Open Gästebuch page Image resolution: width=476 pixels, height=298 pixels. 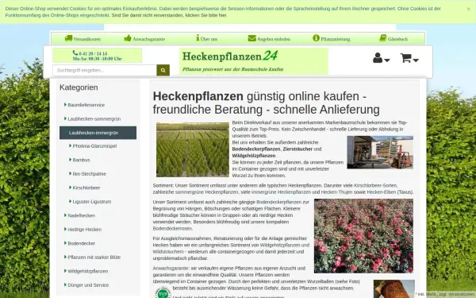(x=397, y=39)
